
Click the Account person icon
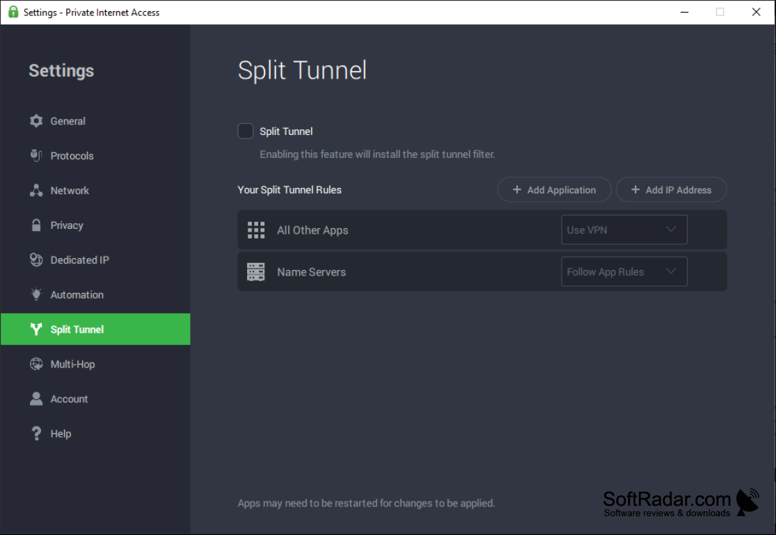point(36,399)
